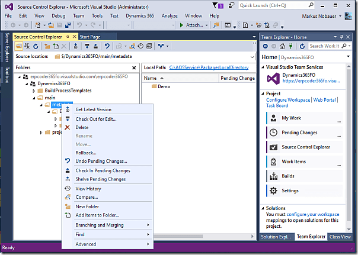Viewport: 358px width, 255px height.
Task: Click the Branch toolbar icon
Action: point(161,46)
